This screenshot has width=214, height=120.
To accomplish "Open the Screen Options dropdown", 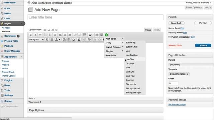I will click(194, 7).
